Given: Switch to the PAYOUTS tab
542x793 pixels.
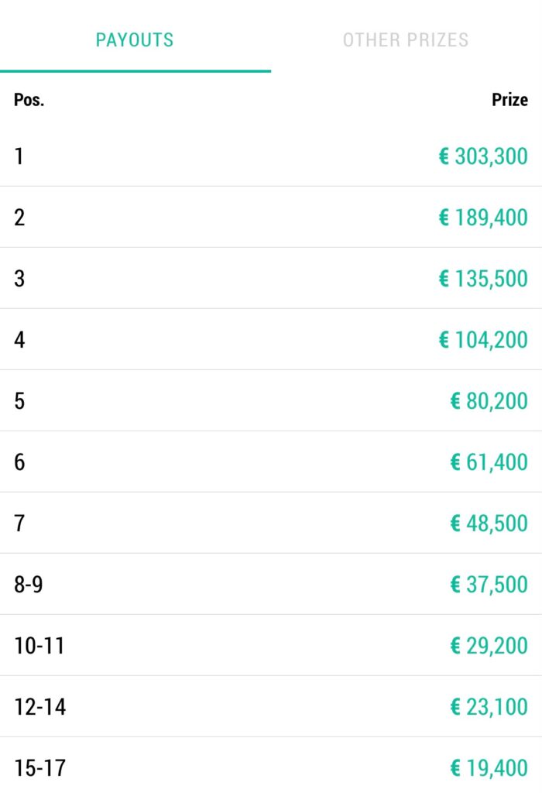Looking at the screenshot, I should click(x=135, y=39).
